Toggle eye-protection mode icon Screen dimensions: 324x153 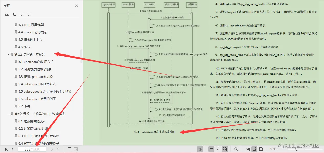pos(200,149)
